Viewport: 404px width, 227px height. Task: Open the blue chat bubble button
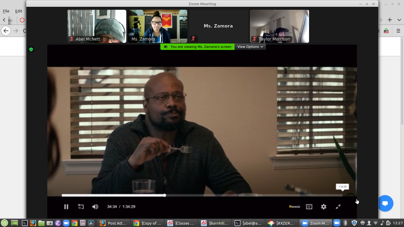click(385, 203)
